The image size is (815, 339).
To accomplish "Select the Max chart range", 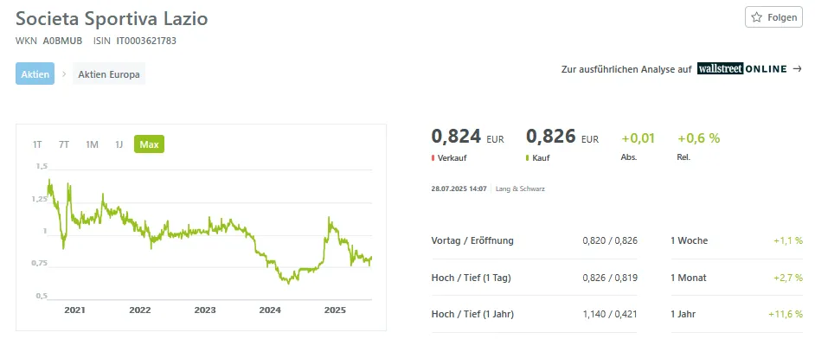I will coord(149,144).
